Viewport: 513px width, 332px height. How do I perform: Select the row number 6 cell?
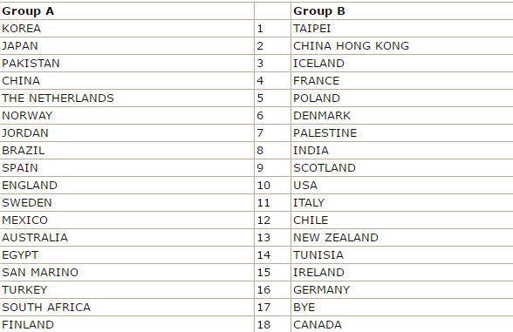pos(272,116)
